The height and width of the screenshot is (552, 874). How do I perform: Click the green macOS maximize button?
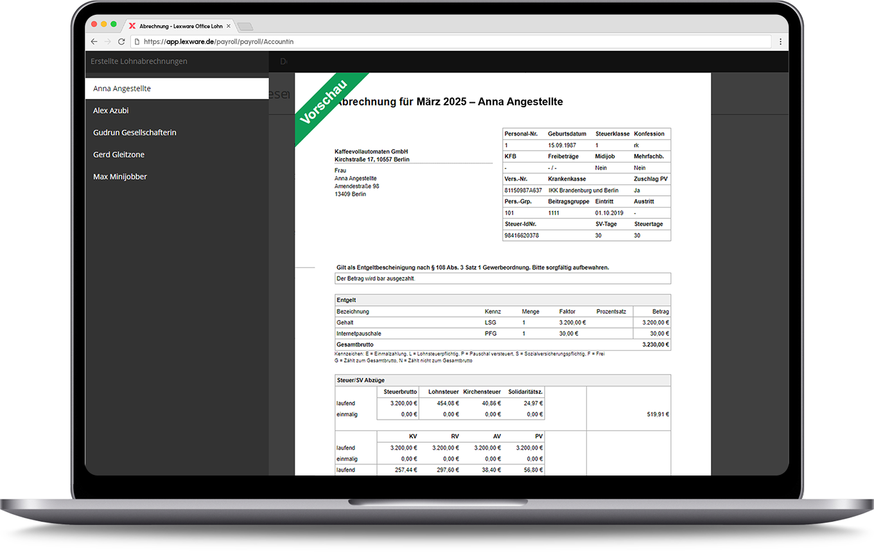click(x=114, y=24)
